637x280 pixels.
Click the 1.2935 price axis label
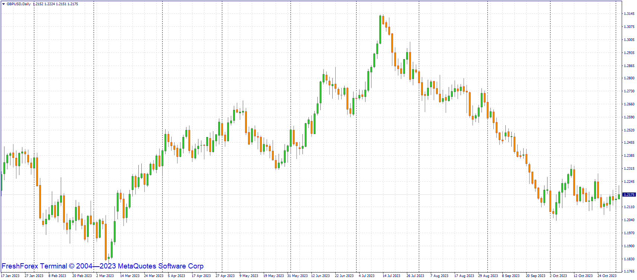[x=629, y=53]
